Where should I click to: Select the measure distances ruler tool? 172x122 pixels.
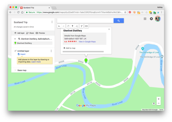[86, 26]
